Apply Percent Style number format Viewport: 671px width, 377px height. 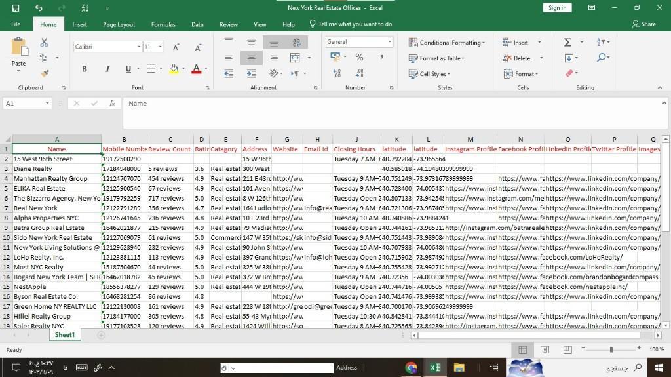(x=360, y=57)
